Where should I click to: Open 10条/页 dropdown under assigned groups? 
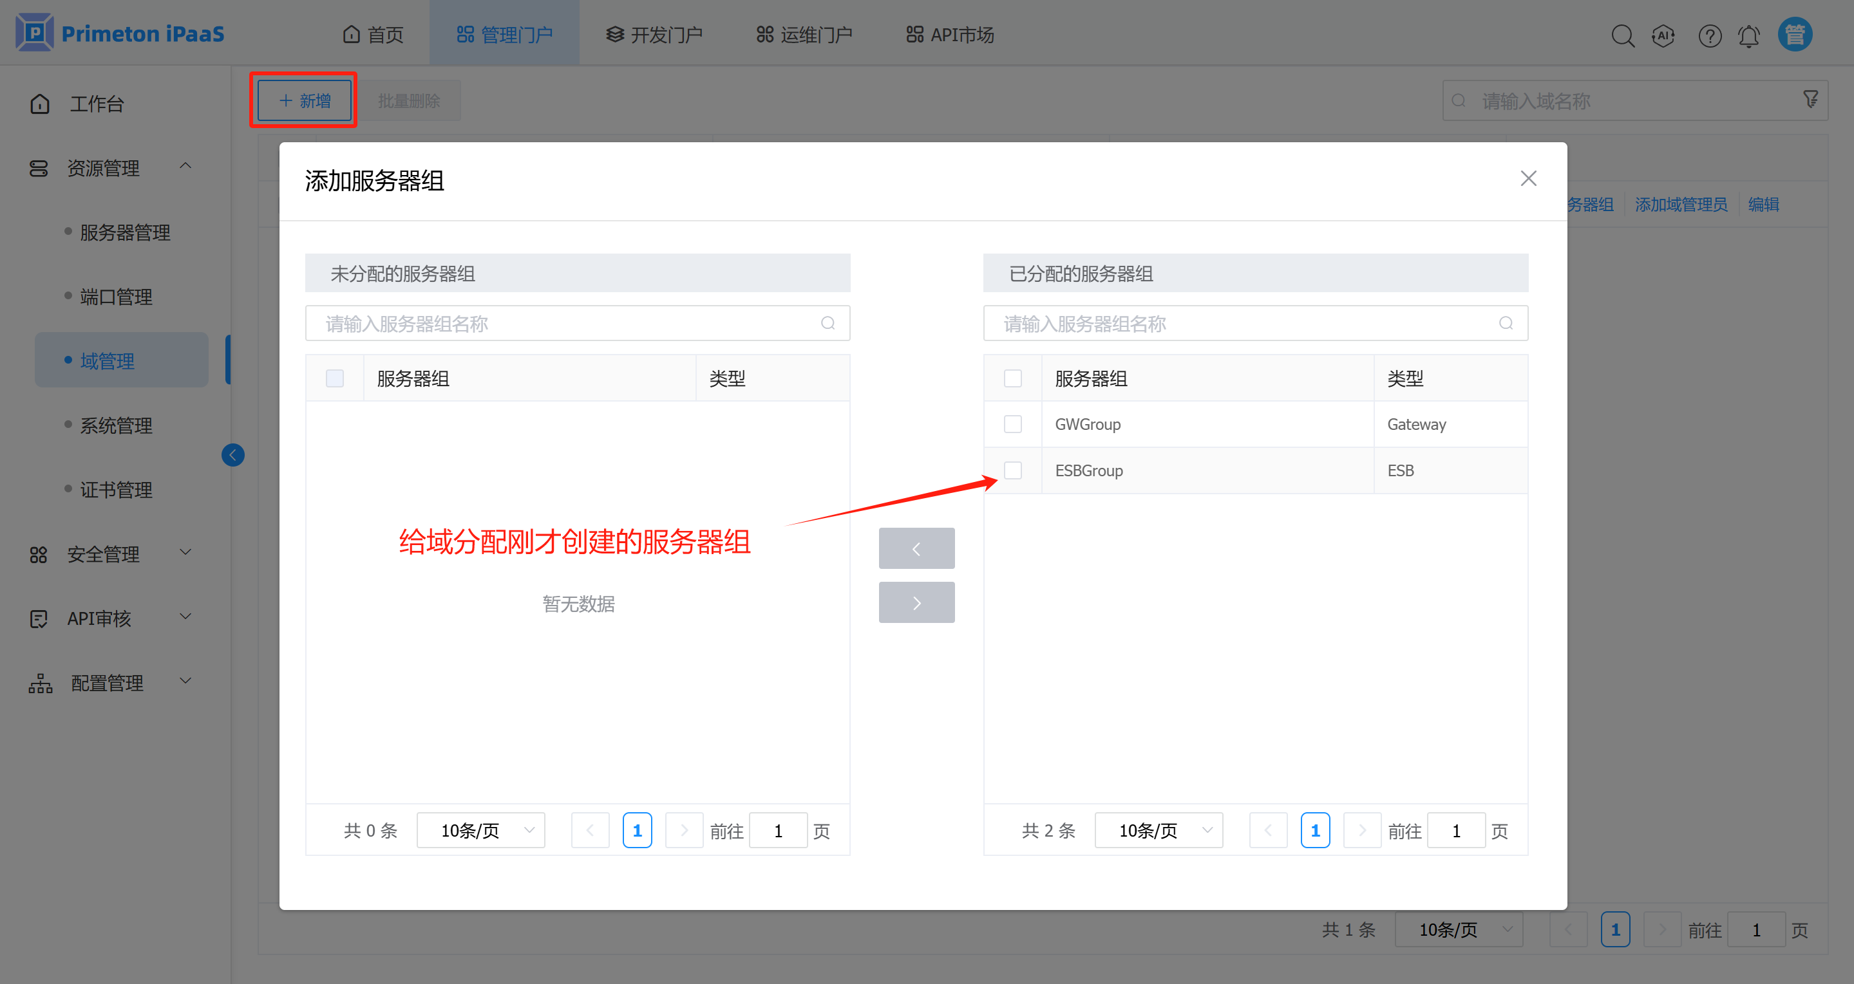(1158, 831)
